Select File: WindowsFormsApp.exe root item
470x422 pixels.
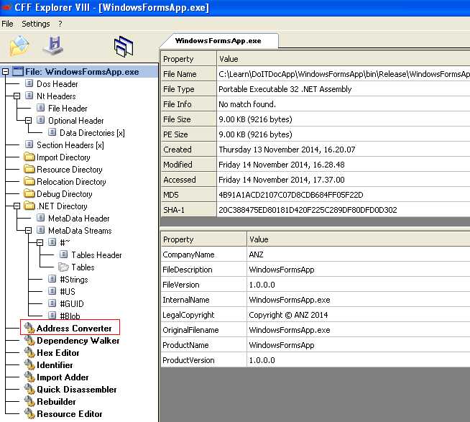[82, 72]
